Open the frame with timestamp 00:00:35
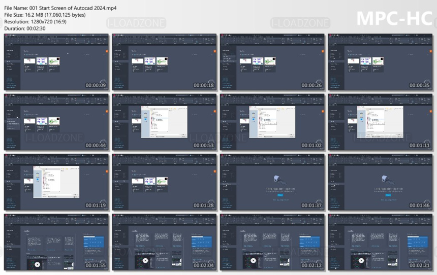The image size is (437, 275). click(381, 62)
